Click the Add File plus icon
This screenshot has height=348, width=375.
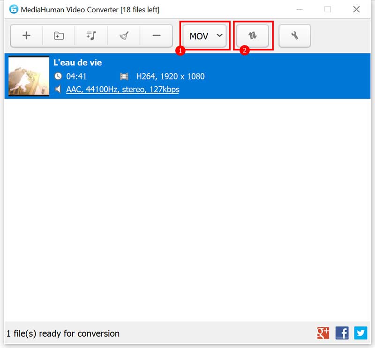point(26,36)
